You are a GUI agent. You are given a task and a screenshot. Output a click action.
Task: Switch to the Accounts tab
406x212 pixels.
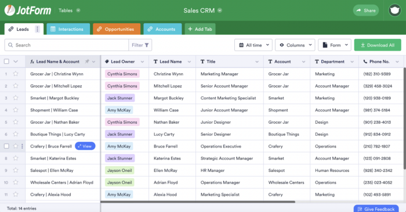tap(162, 29)
